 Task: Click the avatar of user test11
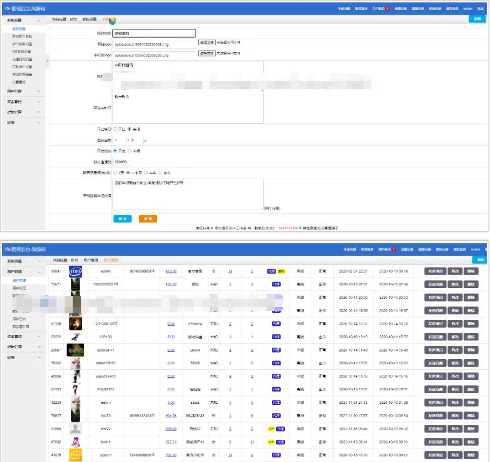pyautogui.click(x=75, y=442)
